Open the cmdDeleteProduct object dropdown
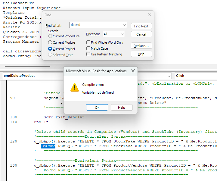The image size is (217, 181). pyautogui.click(x=169, y=76)
